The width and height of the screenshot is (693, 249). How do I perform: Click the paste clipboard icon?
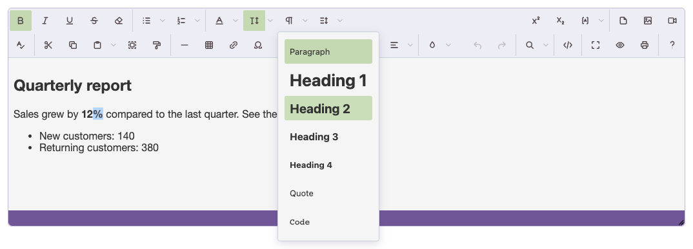(97, 45)
